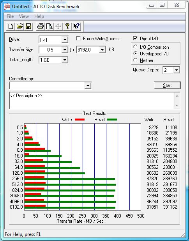Screen dimensions: 189x241
Task: Click inside the Description text box
Action: click(x=92, y=101)
